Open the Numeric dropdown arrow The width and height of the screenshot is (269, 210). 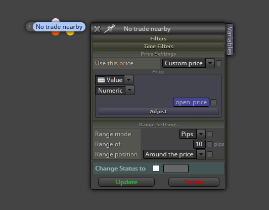click(x=129, y=90)
